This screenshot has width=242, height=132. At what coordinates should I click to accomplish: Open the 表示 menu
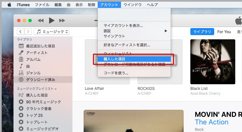click(x=79, y=5)
